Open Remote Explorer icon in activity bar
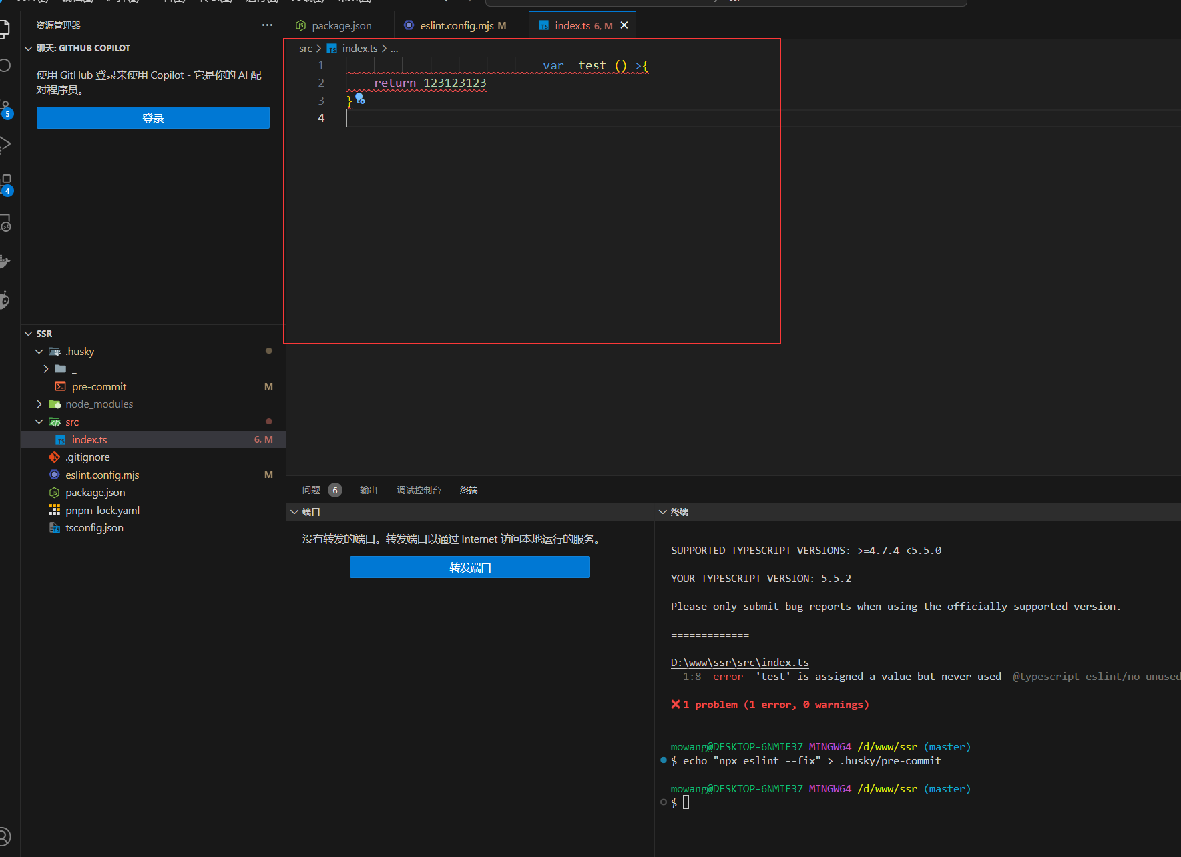 tap(5, 223)
